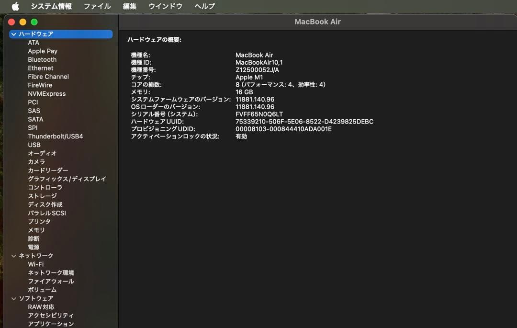Open オーディオ details
Viewport: 517px width, 328px height.
tap(43, 153)
